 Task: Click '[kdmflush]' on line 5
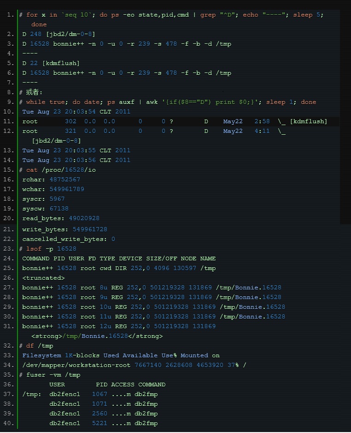61,63
